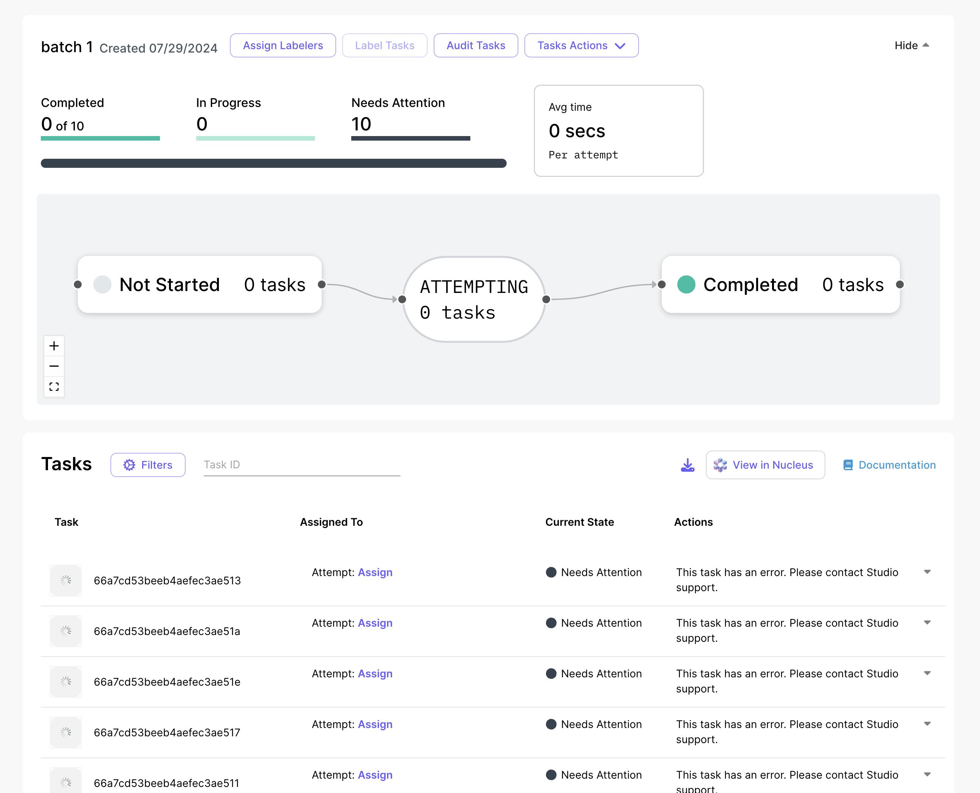Select the ATTEMPTING node in flow diagram
This screenshot has height=793, width=980.
pos(474,299)
